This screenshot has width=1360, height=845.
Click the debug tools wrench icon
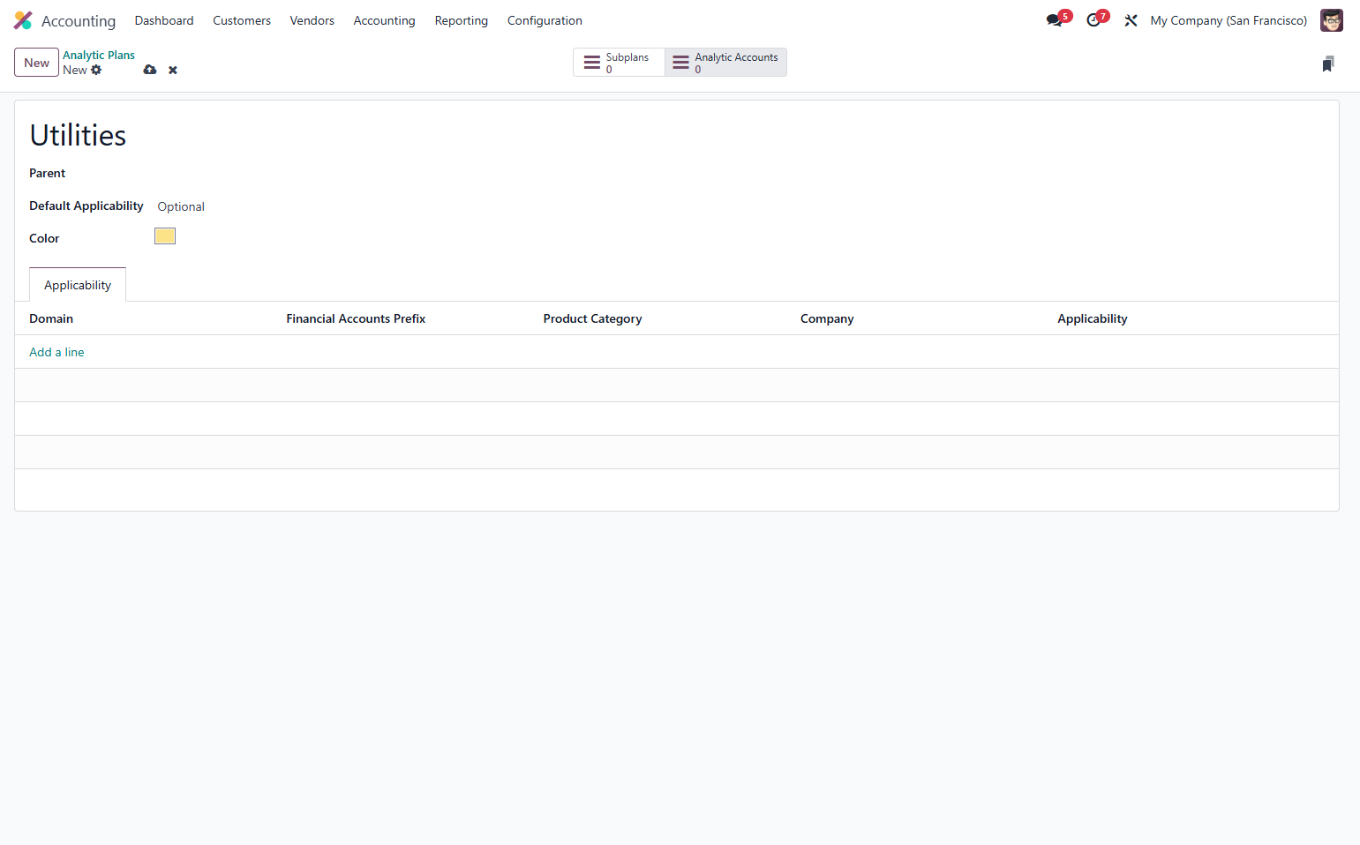point(1131,20)
